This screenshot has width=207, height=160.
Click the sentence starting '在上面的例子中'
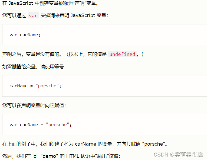point(85,144)
